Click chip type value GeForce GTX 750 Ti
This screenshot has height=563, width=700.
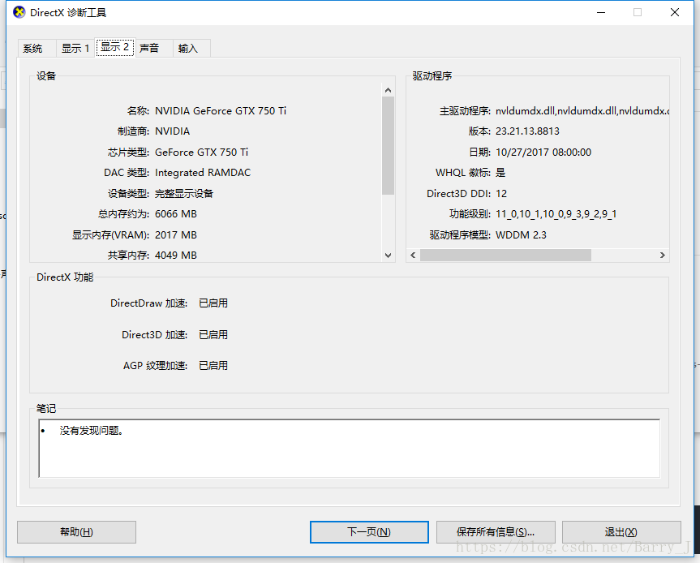201,153
